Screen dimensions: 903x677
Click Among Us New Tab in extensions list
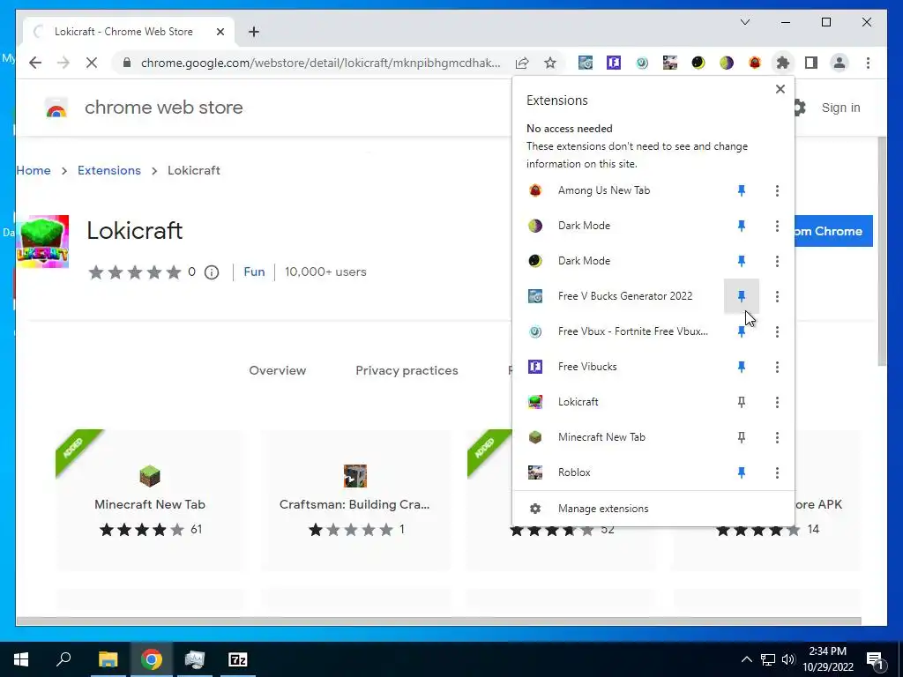617,190
